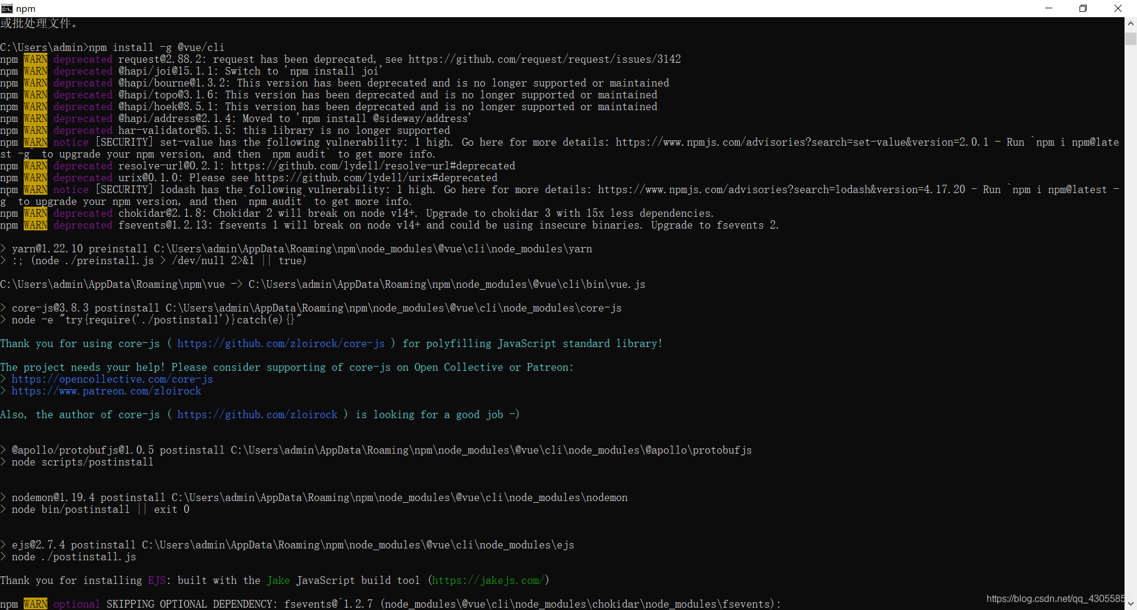Click 'nodemon@1.19.4 postinstall' line
The height and width of the screenshot is (610, 1137).
pyautogui.click(x=314, y=497)
